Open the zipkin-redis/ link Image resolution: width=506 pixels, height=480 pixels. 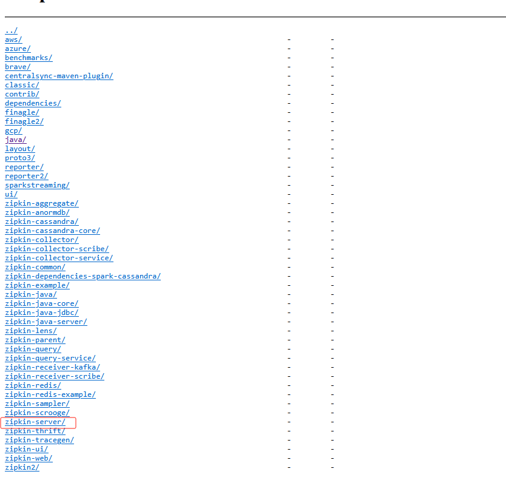(33, 385)
